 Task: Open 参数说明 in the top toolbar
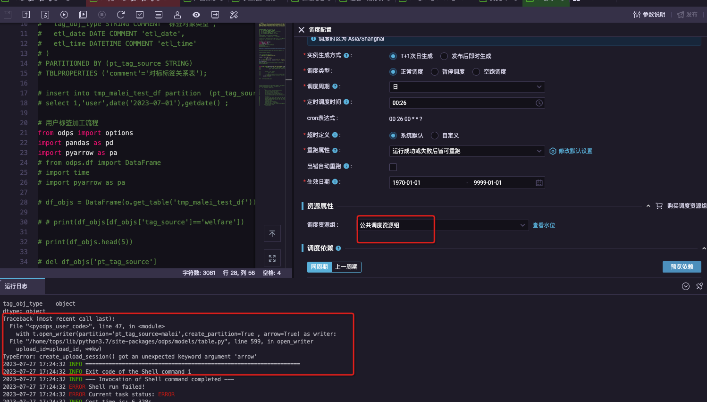649,15
